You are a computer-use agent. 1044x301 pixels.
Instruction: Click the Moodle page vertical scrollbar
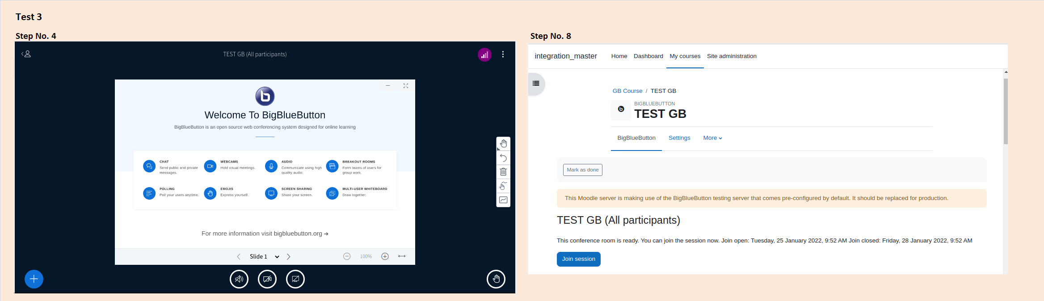(x=1006, y=111)
